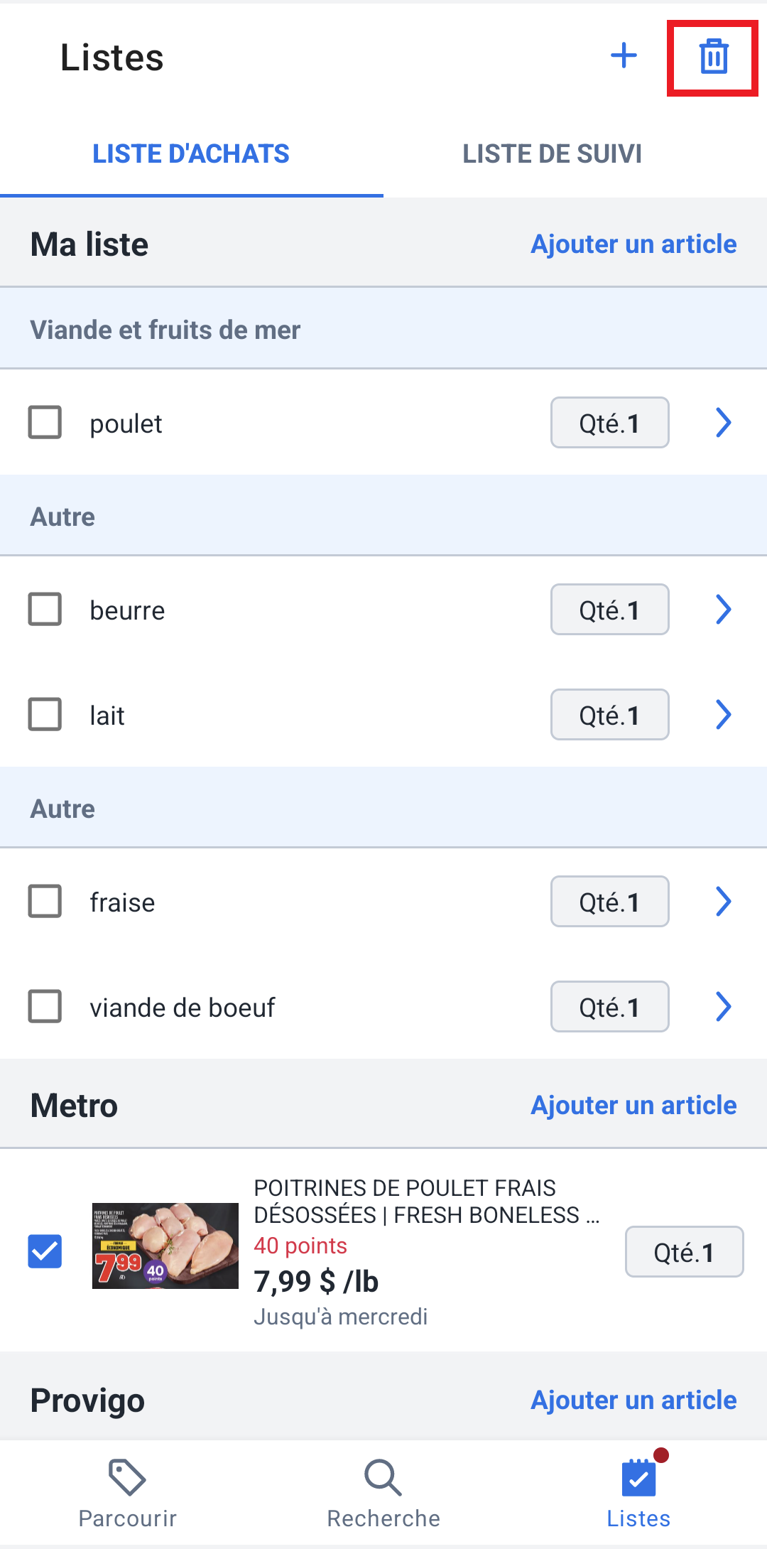This screenshot has width=767, height=1549.
Task: Change quantity for beurre
Action: 609,609
